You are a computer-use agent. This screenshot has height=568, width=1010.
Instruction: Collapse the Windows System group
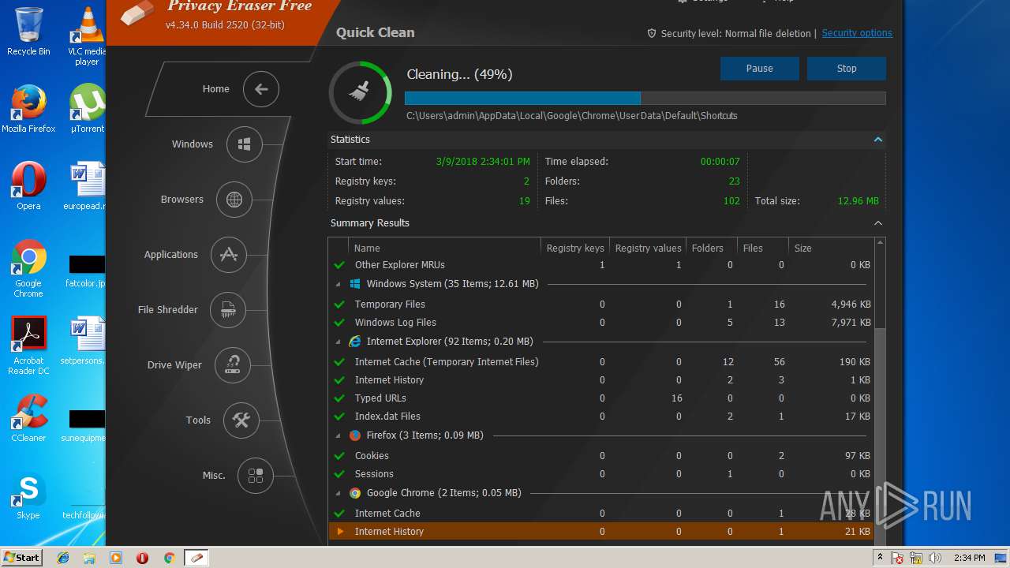pyautogui.click(x=339, y=284)
